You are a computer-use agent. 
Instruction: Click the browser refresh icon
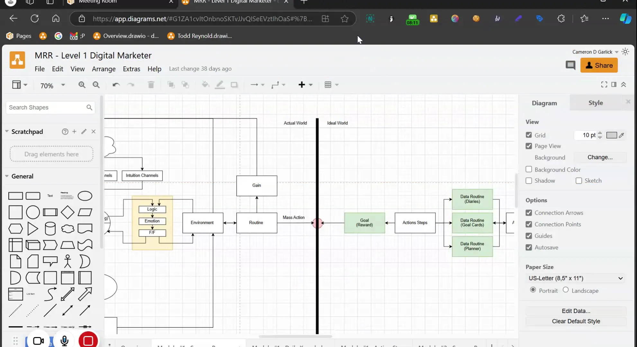(35, 19)
